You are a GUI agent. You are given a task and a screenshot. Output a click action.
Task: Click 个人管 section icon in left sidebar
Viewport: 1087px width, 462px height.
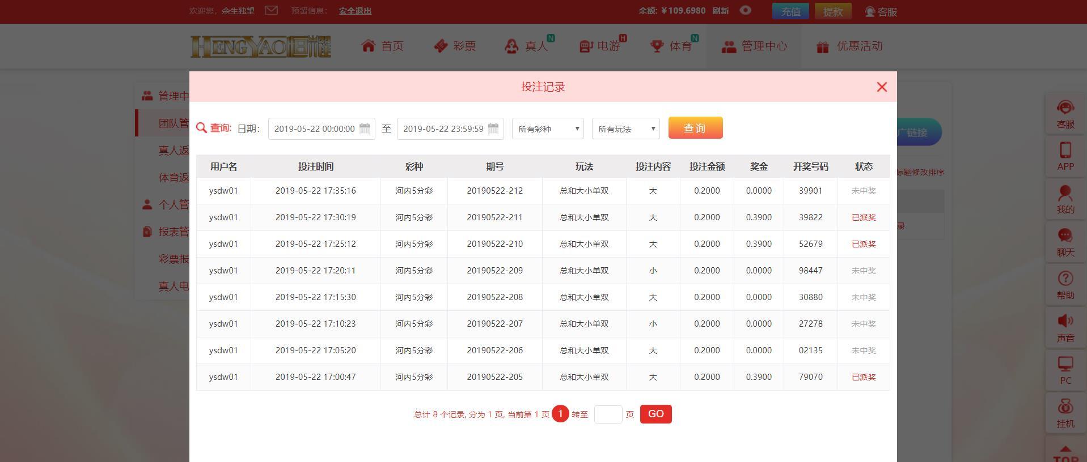point(147,204)
